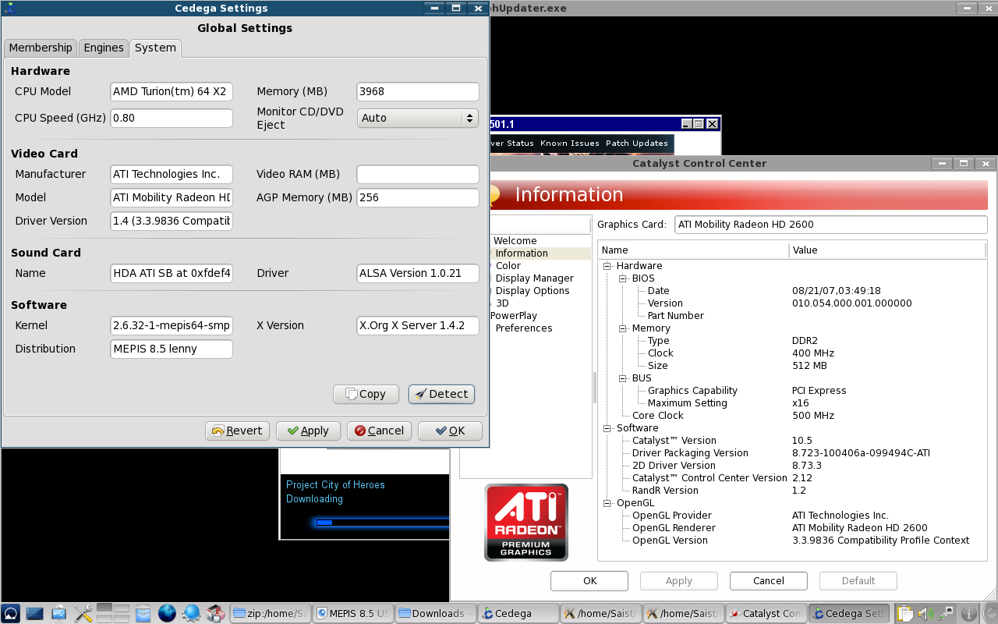This screenshot has width=998, height=624.
Task: Click the empty Video RAM (MB) field
Action: pyautogui.click(x=417, y=174)
